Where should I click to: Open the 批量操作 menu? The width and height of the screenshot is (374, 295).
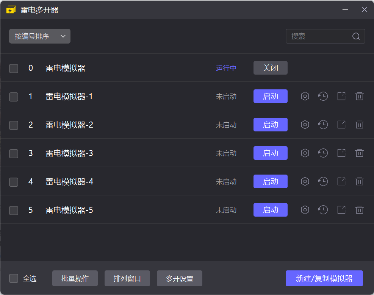pyautogui.click(x=75, y=278)
